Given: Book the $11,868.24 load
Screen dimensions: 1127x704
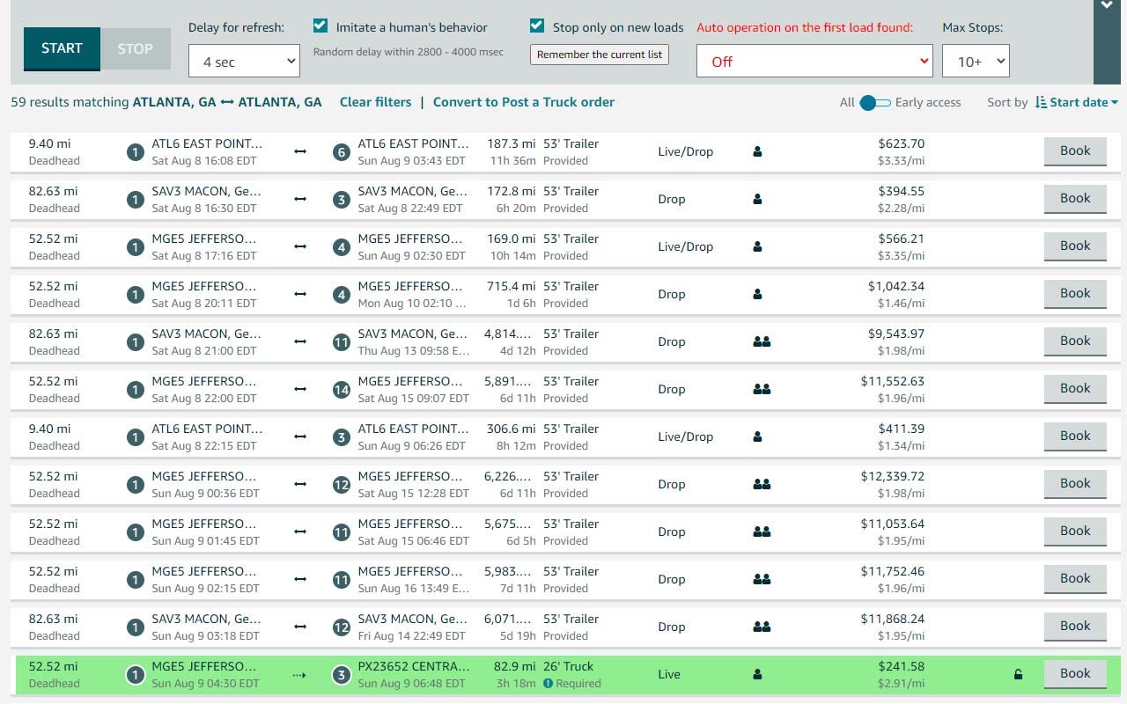Looking at the screenshot, I should click(x=1075, y=627).
